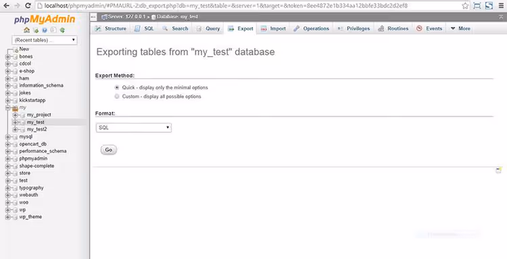The image size is (507, 259).
Task: Go back with browser back arrow
Action: [6, 5]
